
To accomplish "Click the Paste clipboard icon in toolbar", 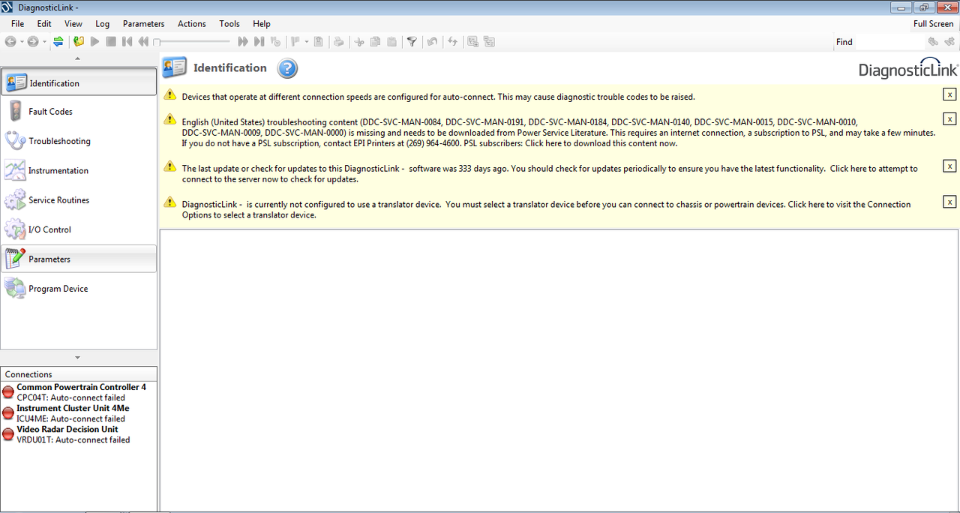I will [x=391, y=42].
